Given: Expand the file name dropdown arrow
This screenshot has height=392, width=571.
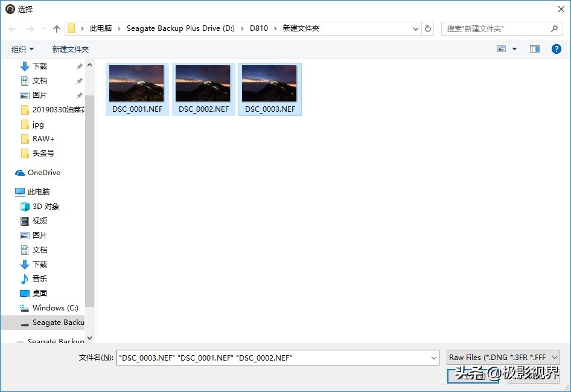Looking at the screenshot, I should click(x=434, y=358).
